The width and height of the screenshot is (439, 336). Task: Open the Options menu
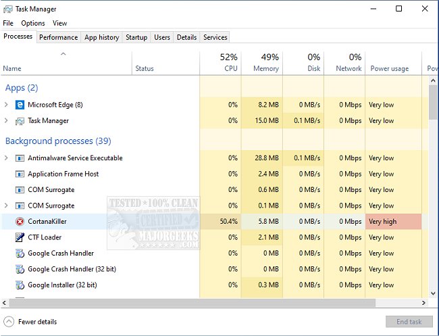tap(32, 23)
